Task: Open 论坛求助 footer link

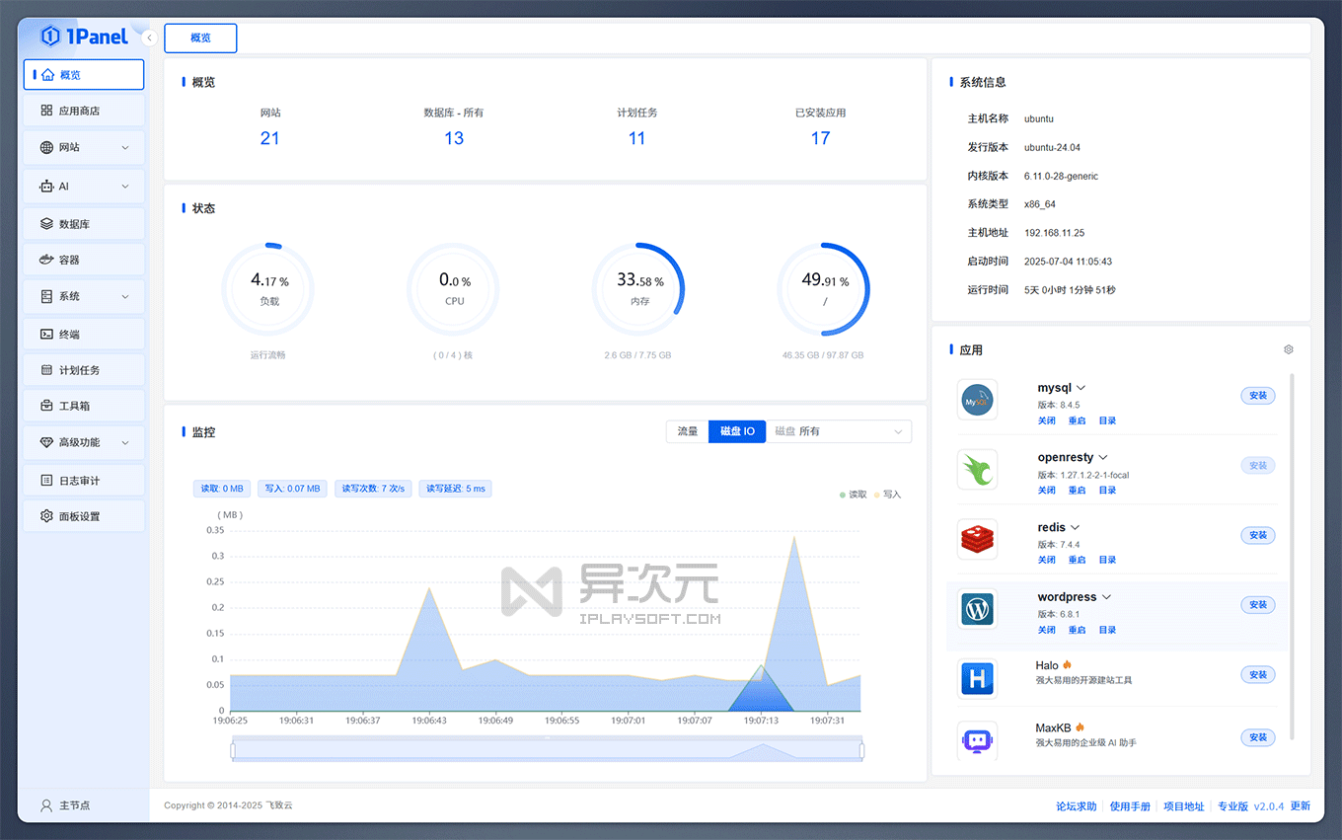Action: [1077, 806]
